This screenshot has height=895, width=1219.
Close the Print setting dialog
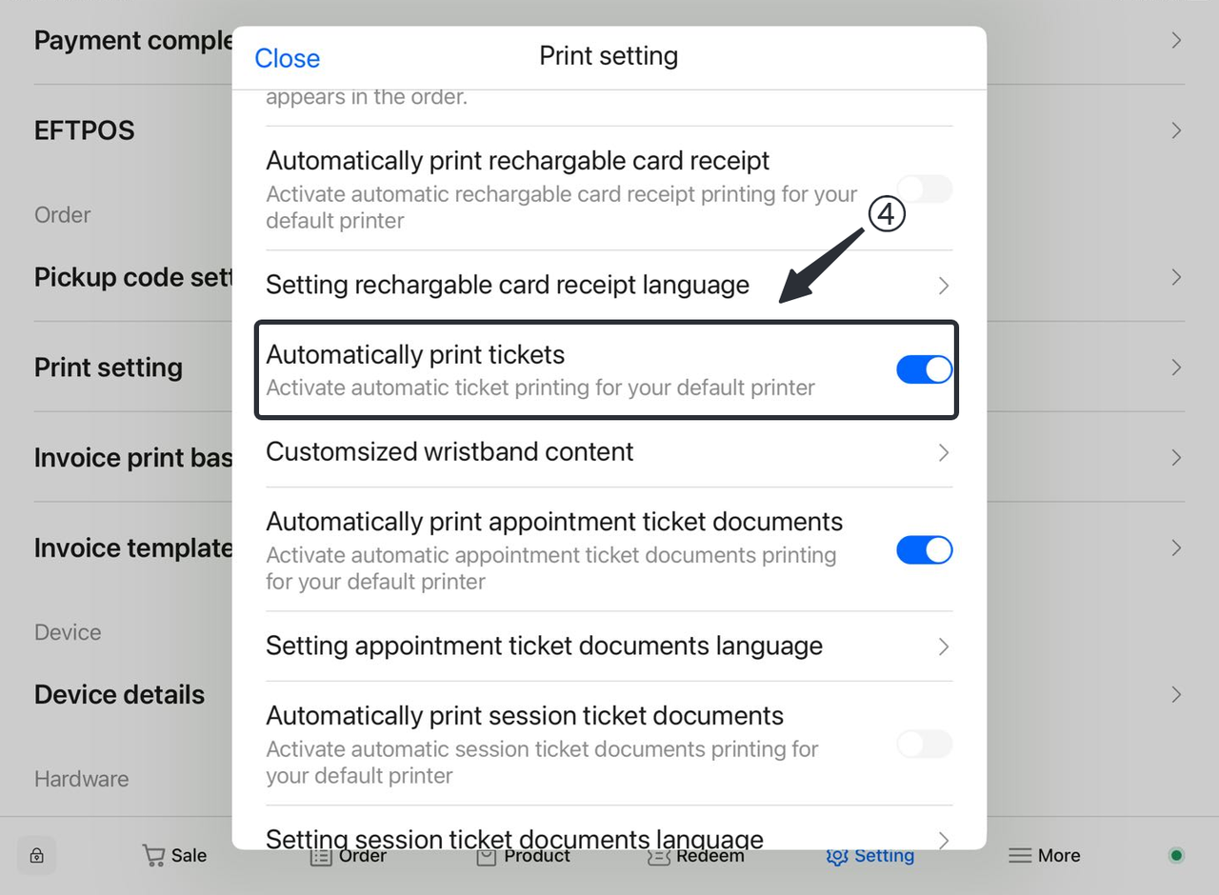tap(287, 58)
